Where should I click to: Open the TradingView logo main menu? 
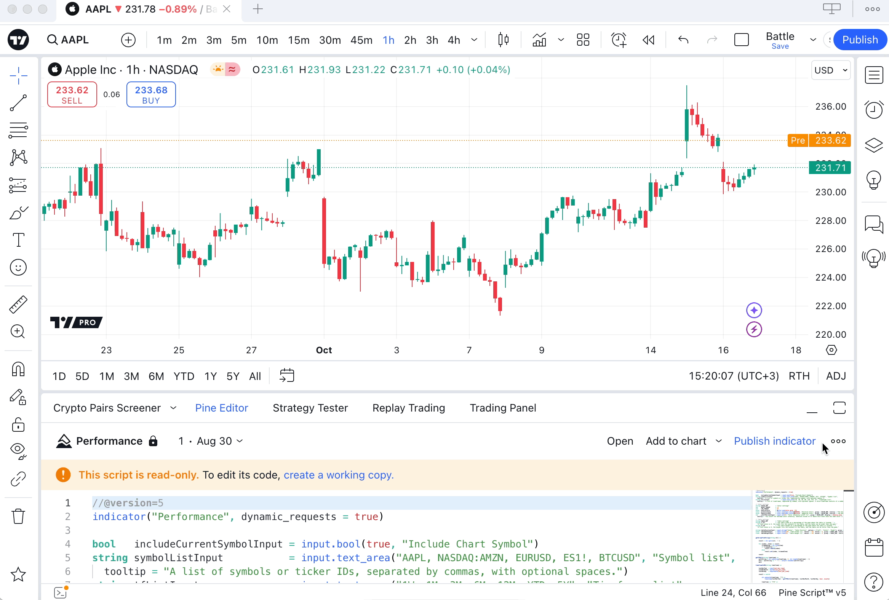(x=18, y=40)
